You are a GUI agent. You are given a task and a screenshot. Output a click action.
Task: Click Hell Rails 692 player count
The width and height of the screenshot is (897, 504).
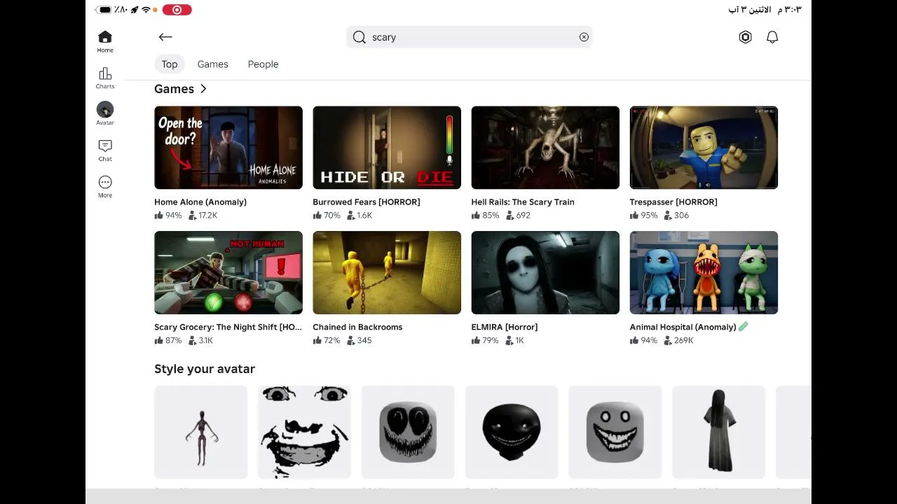tap(518, 216)
